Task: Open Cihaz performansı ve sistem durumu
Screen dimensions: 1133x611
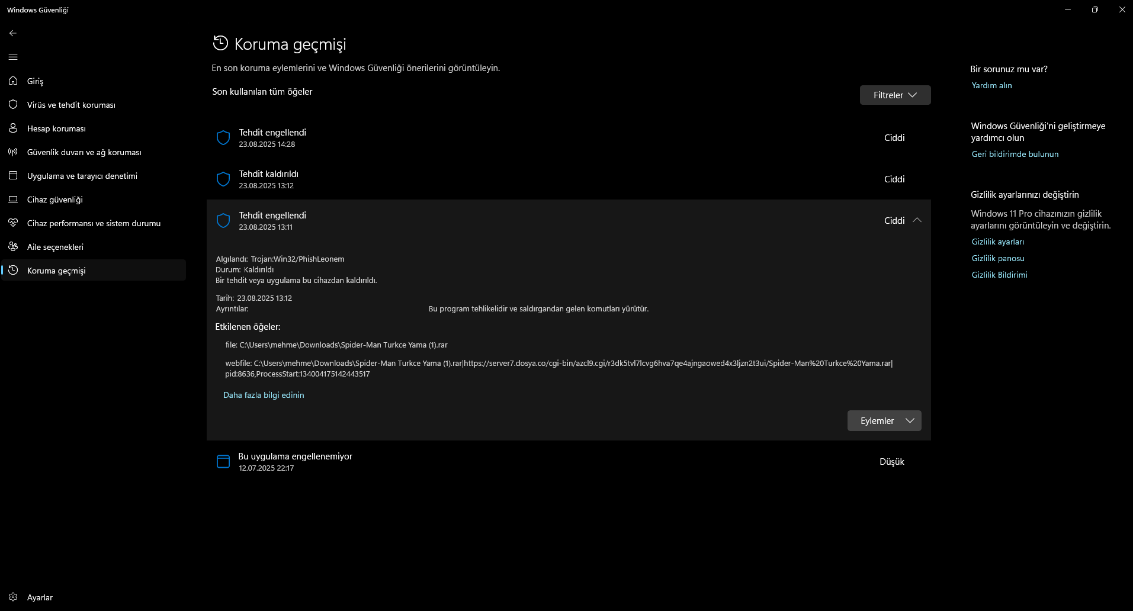Action: [94, 223]
